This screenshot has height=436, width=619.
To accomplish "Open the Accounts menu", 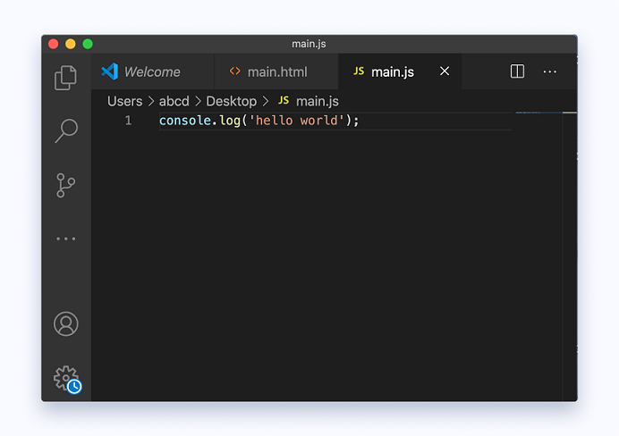I will click(65, 323).
